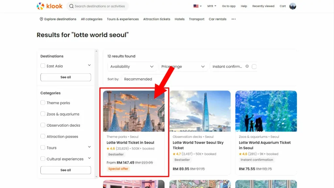
Task: Open the more options ellipsis menu
Action: [234, 19]
